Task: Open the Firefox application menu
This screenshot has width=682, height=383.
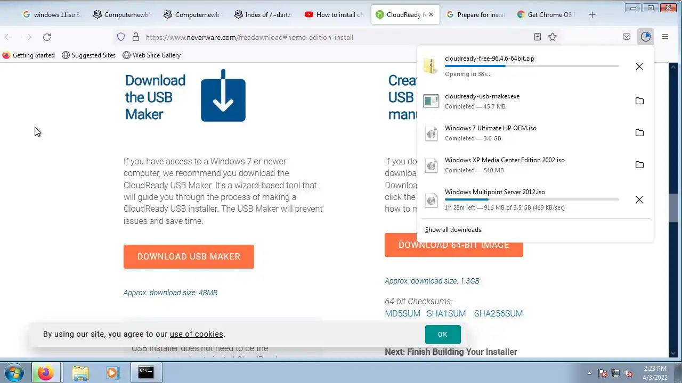Action: (665, 37)
